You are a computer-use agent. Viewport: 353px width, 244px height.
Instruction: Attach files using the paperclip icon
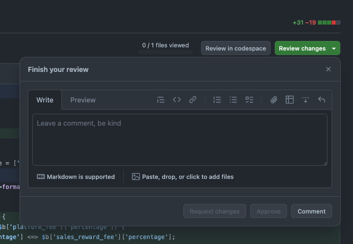pyautogui.click(x=273, y=100)
